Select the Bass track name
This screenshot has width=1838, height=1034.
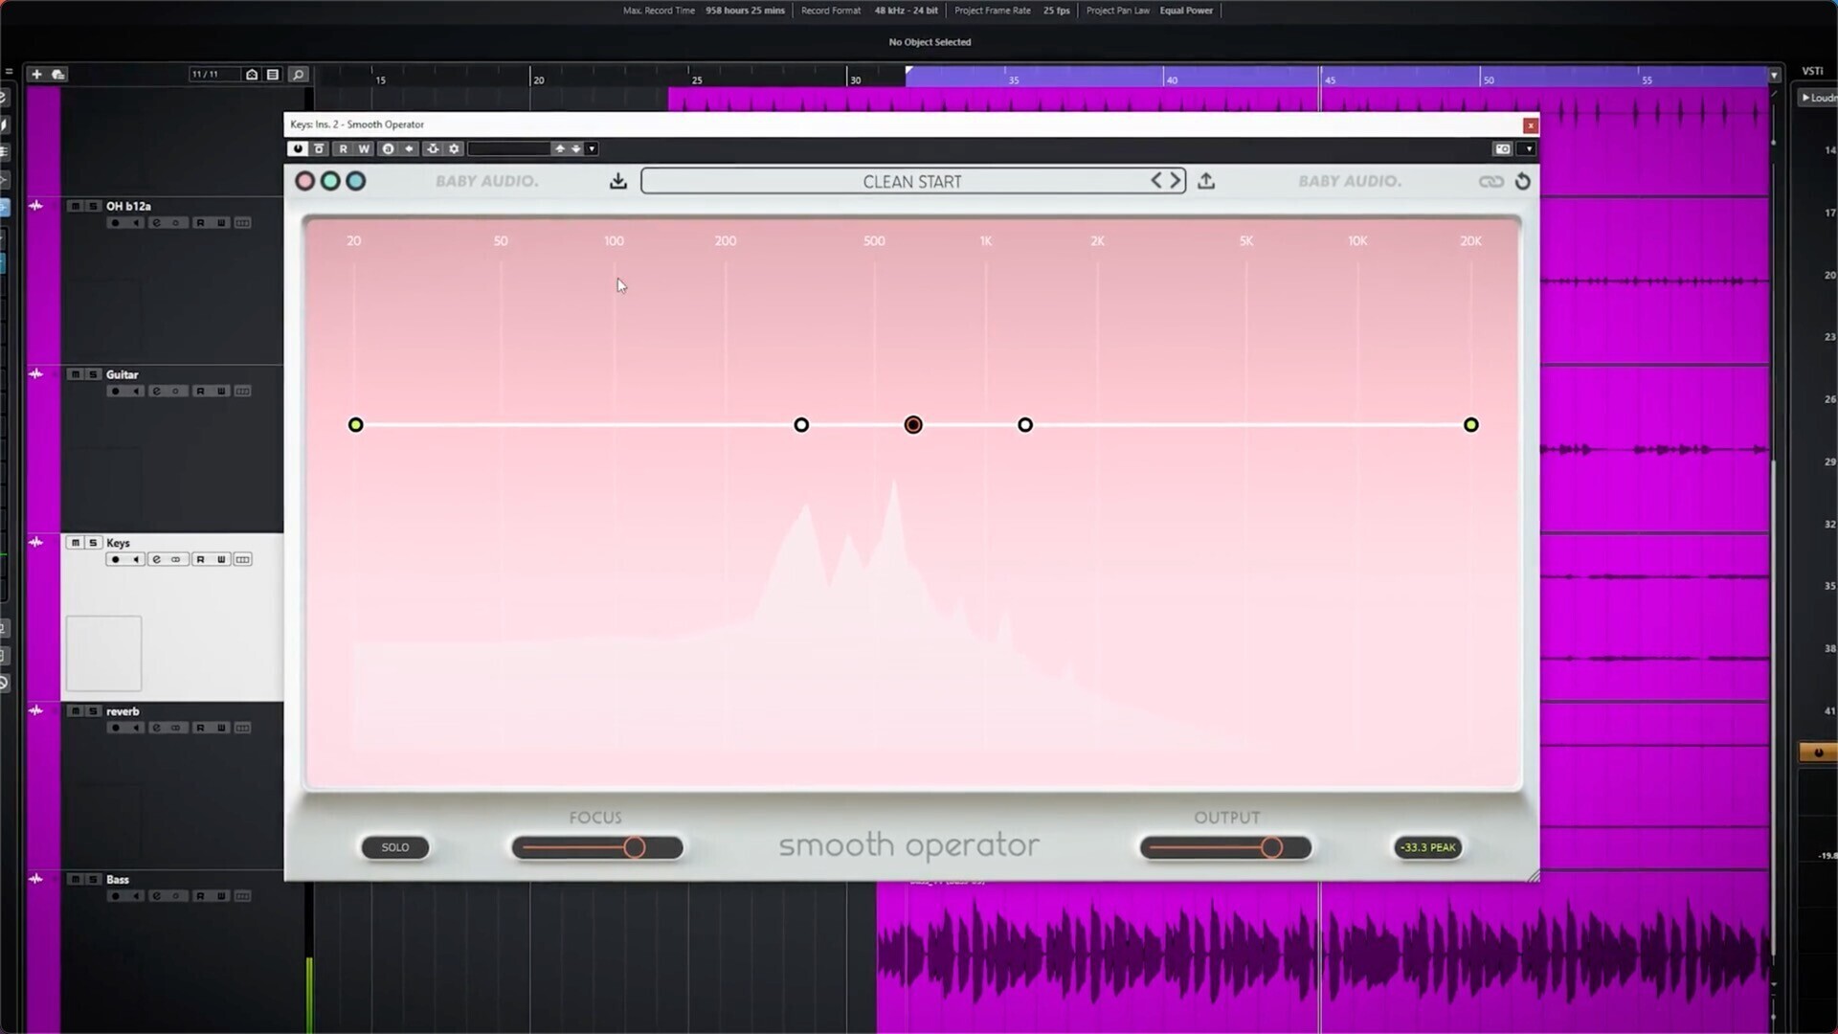point(117,880)
